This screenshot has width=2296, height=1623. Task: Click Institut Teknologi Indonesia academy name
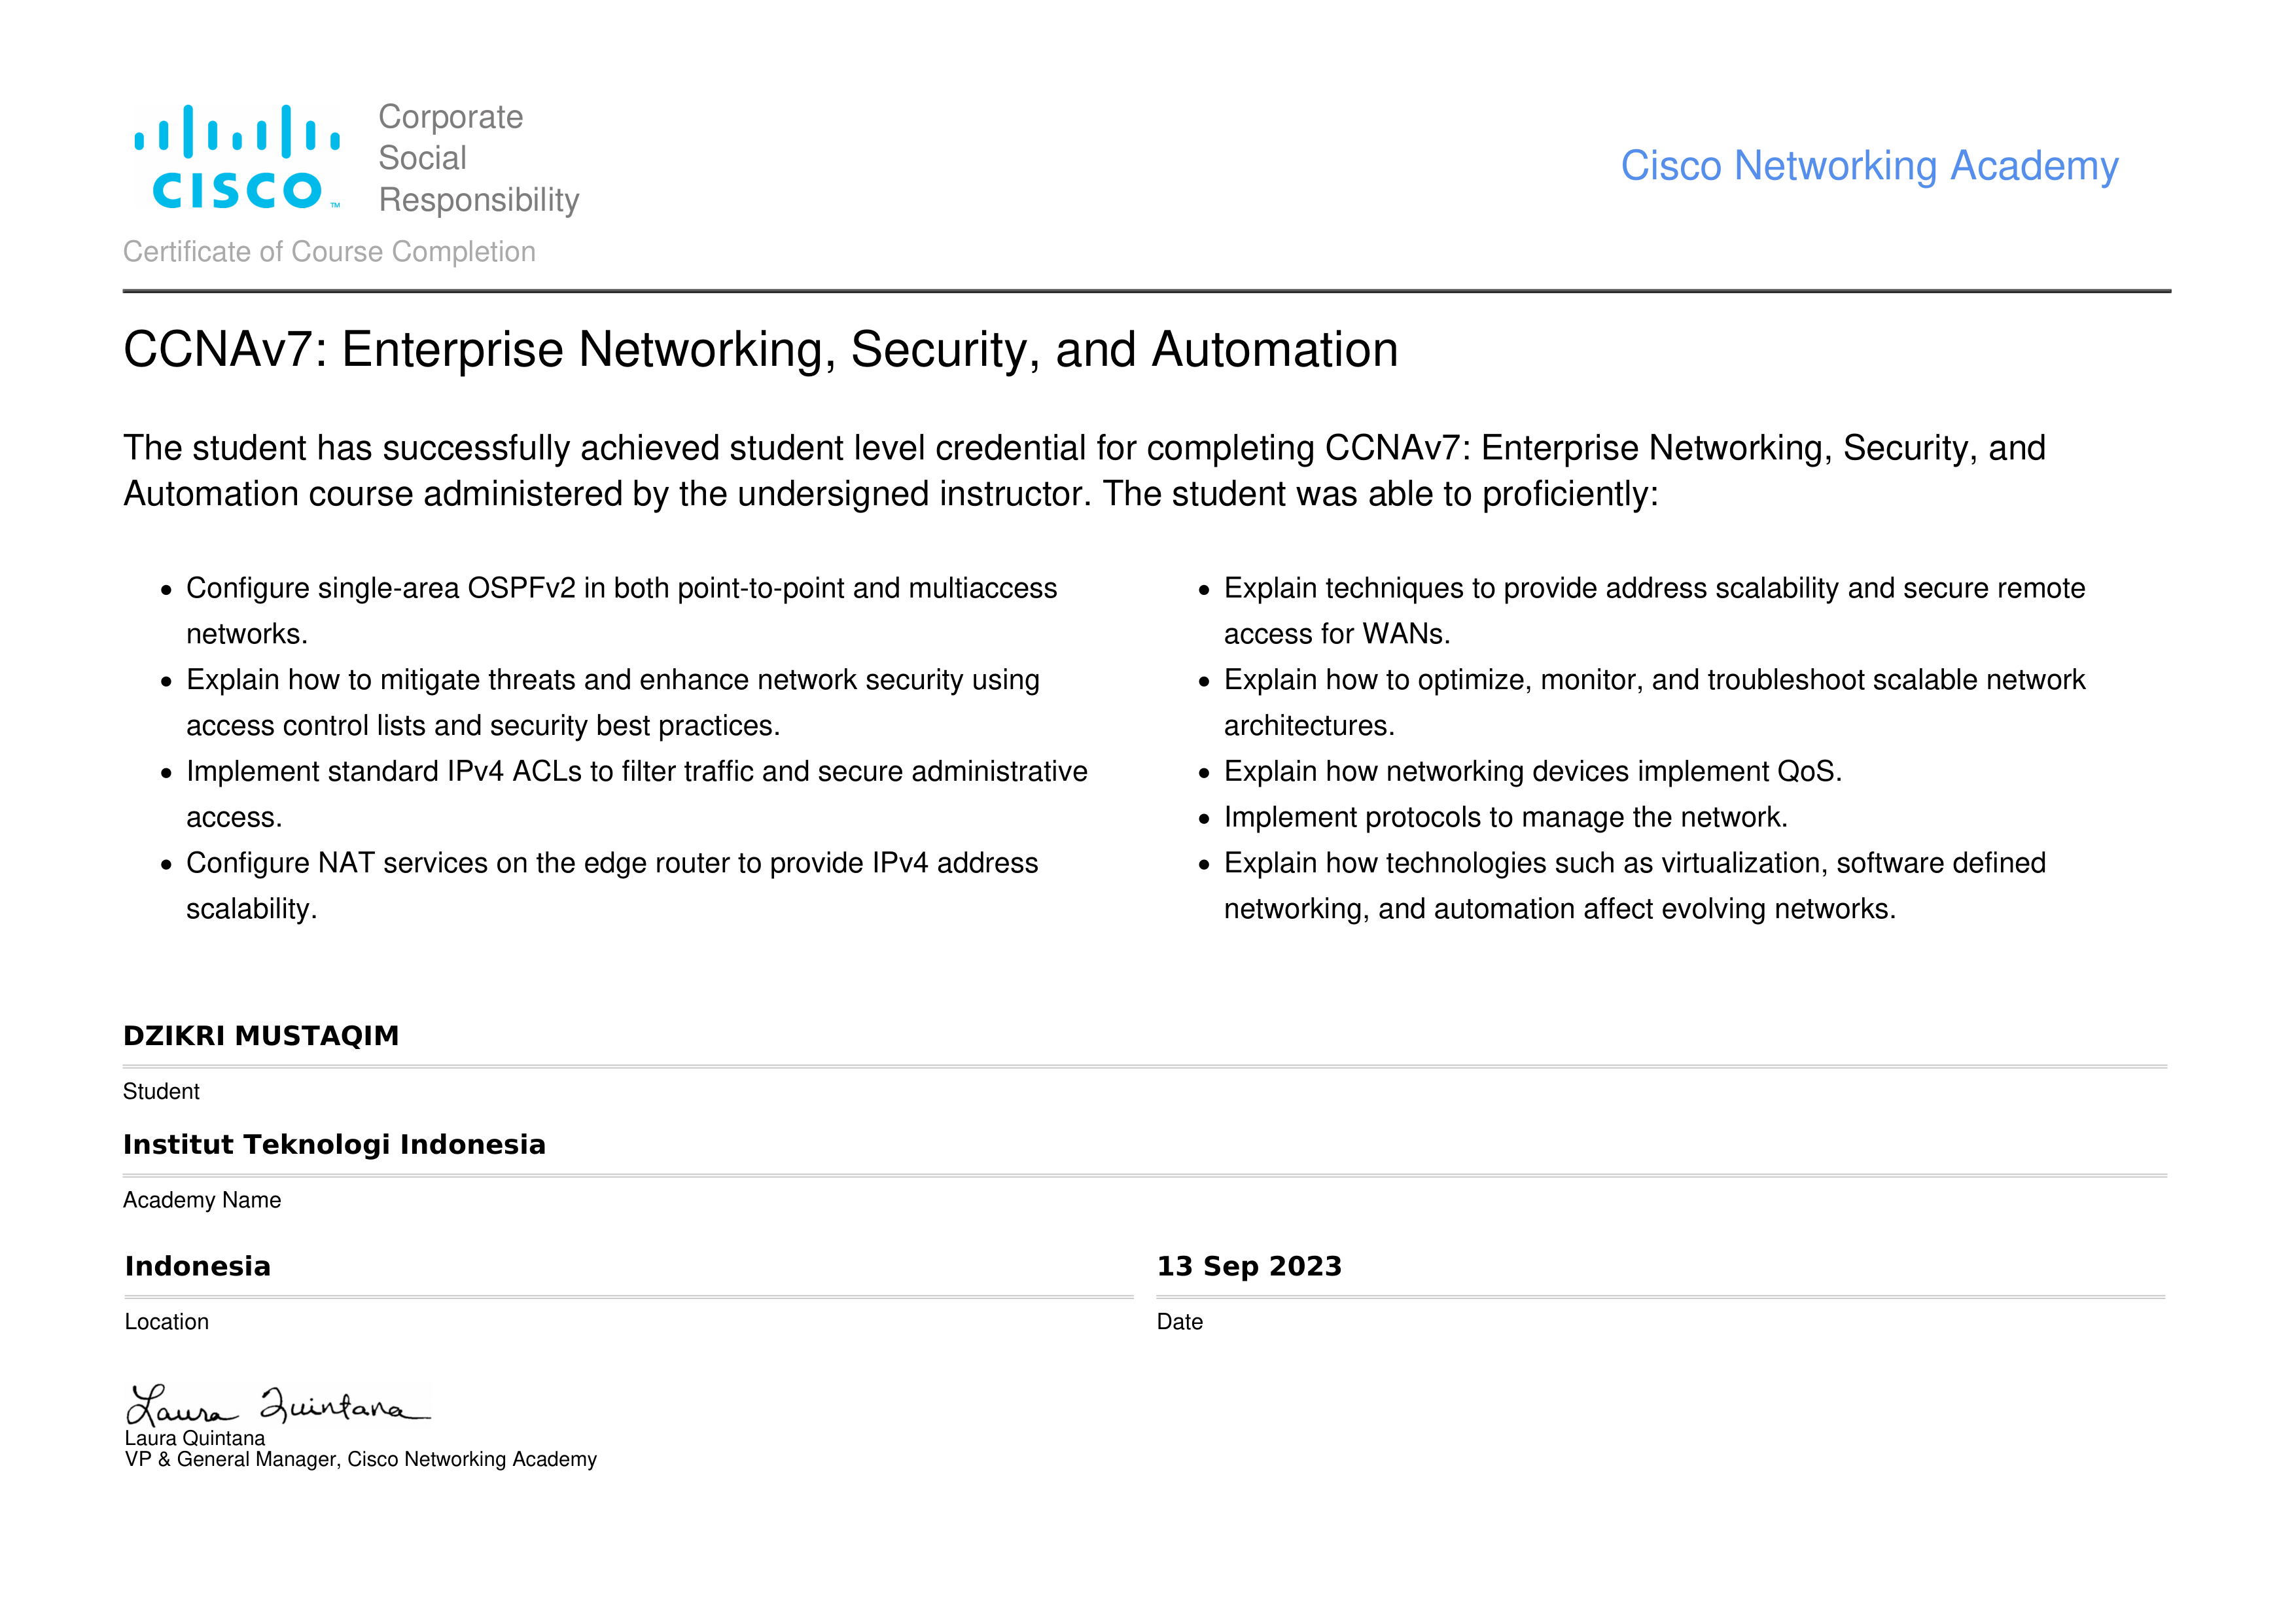(x=334, y=1145)
